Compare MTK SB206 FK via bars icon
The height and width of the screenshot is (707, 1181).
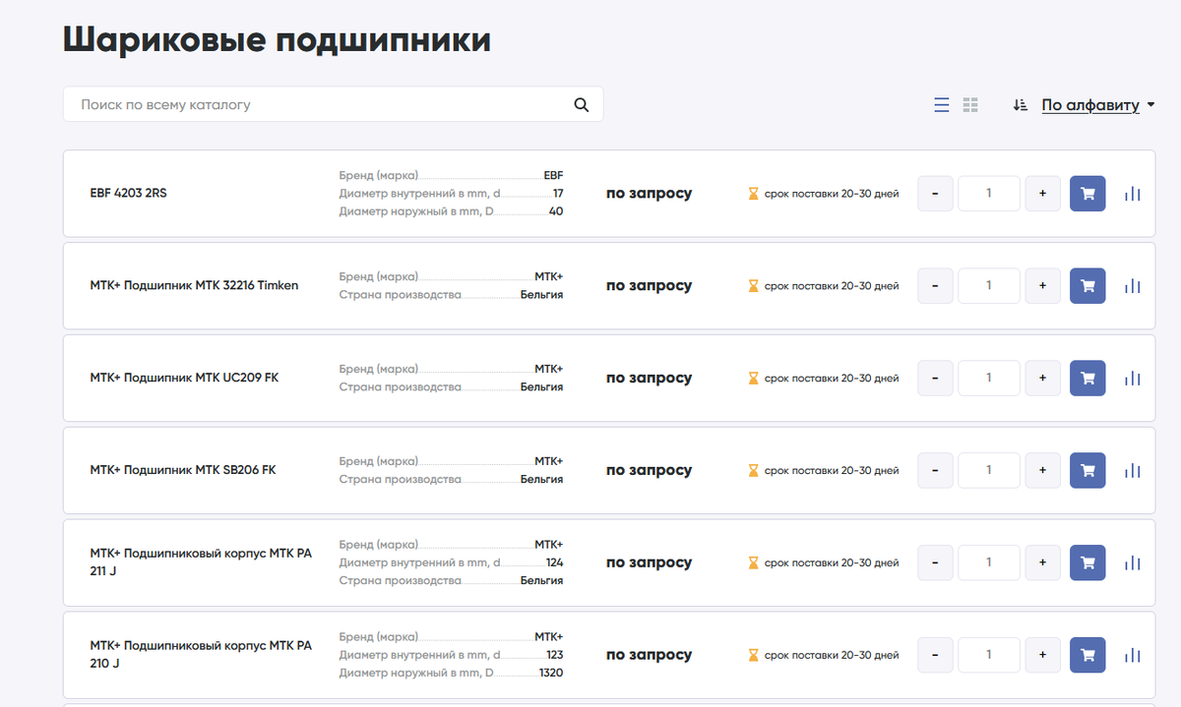[1133, 471]
